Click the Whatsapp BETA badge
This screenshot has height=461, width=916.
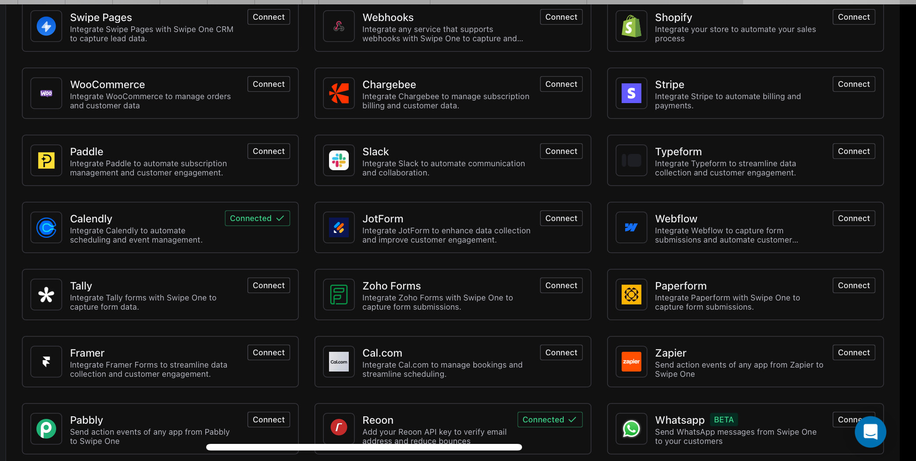[x=724, y=420]
